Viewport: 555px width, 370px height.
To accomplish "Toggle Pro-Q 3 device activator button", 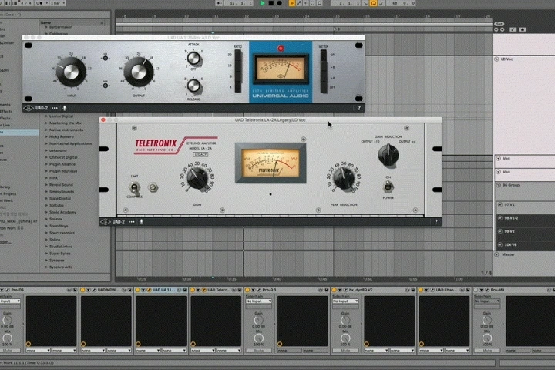I will (x=247, y=290).
